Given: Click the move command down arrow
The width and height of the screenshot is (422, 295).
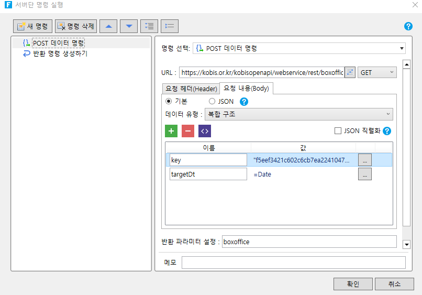Looking at the screenshot, I should pos(129,26).
